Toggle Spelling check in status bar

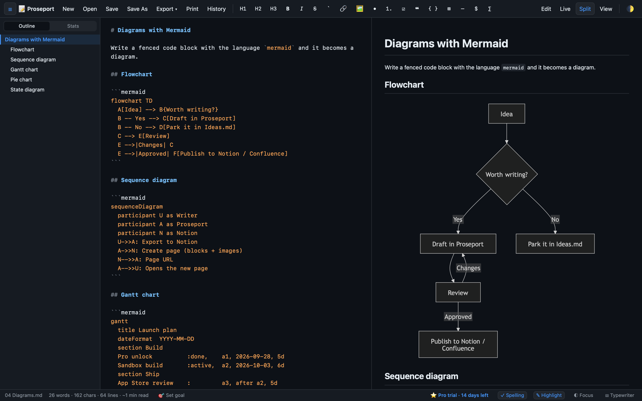512,395
